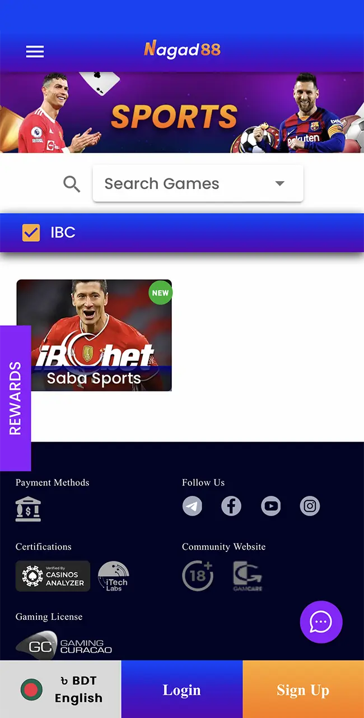
Task: Click the GamCare logo
Action: coord(247,576)
